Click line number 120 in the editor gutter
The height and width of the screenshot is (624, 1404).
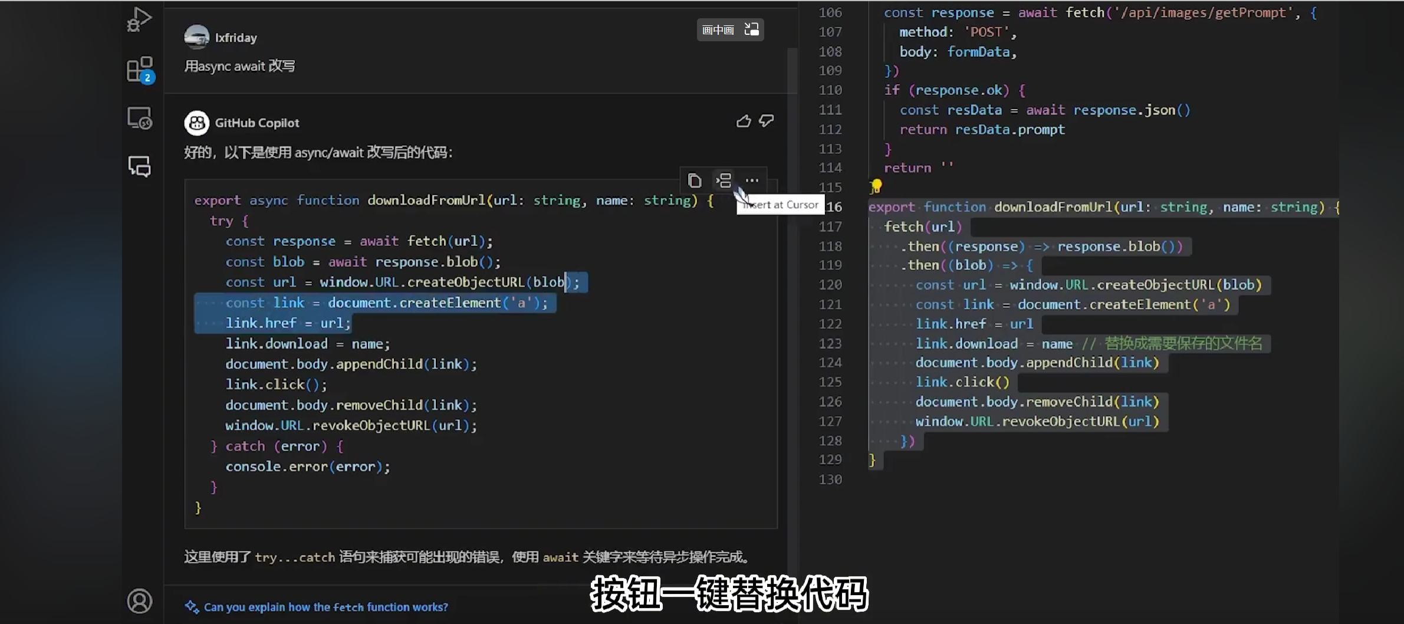(x=830, y=285)
